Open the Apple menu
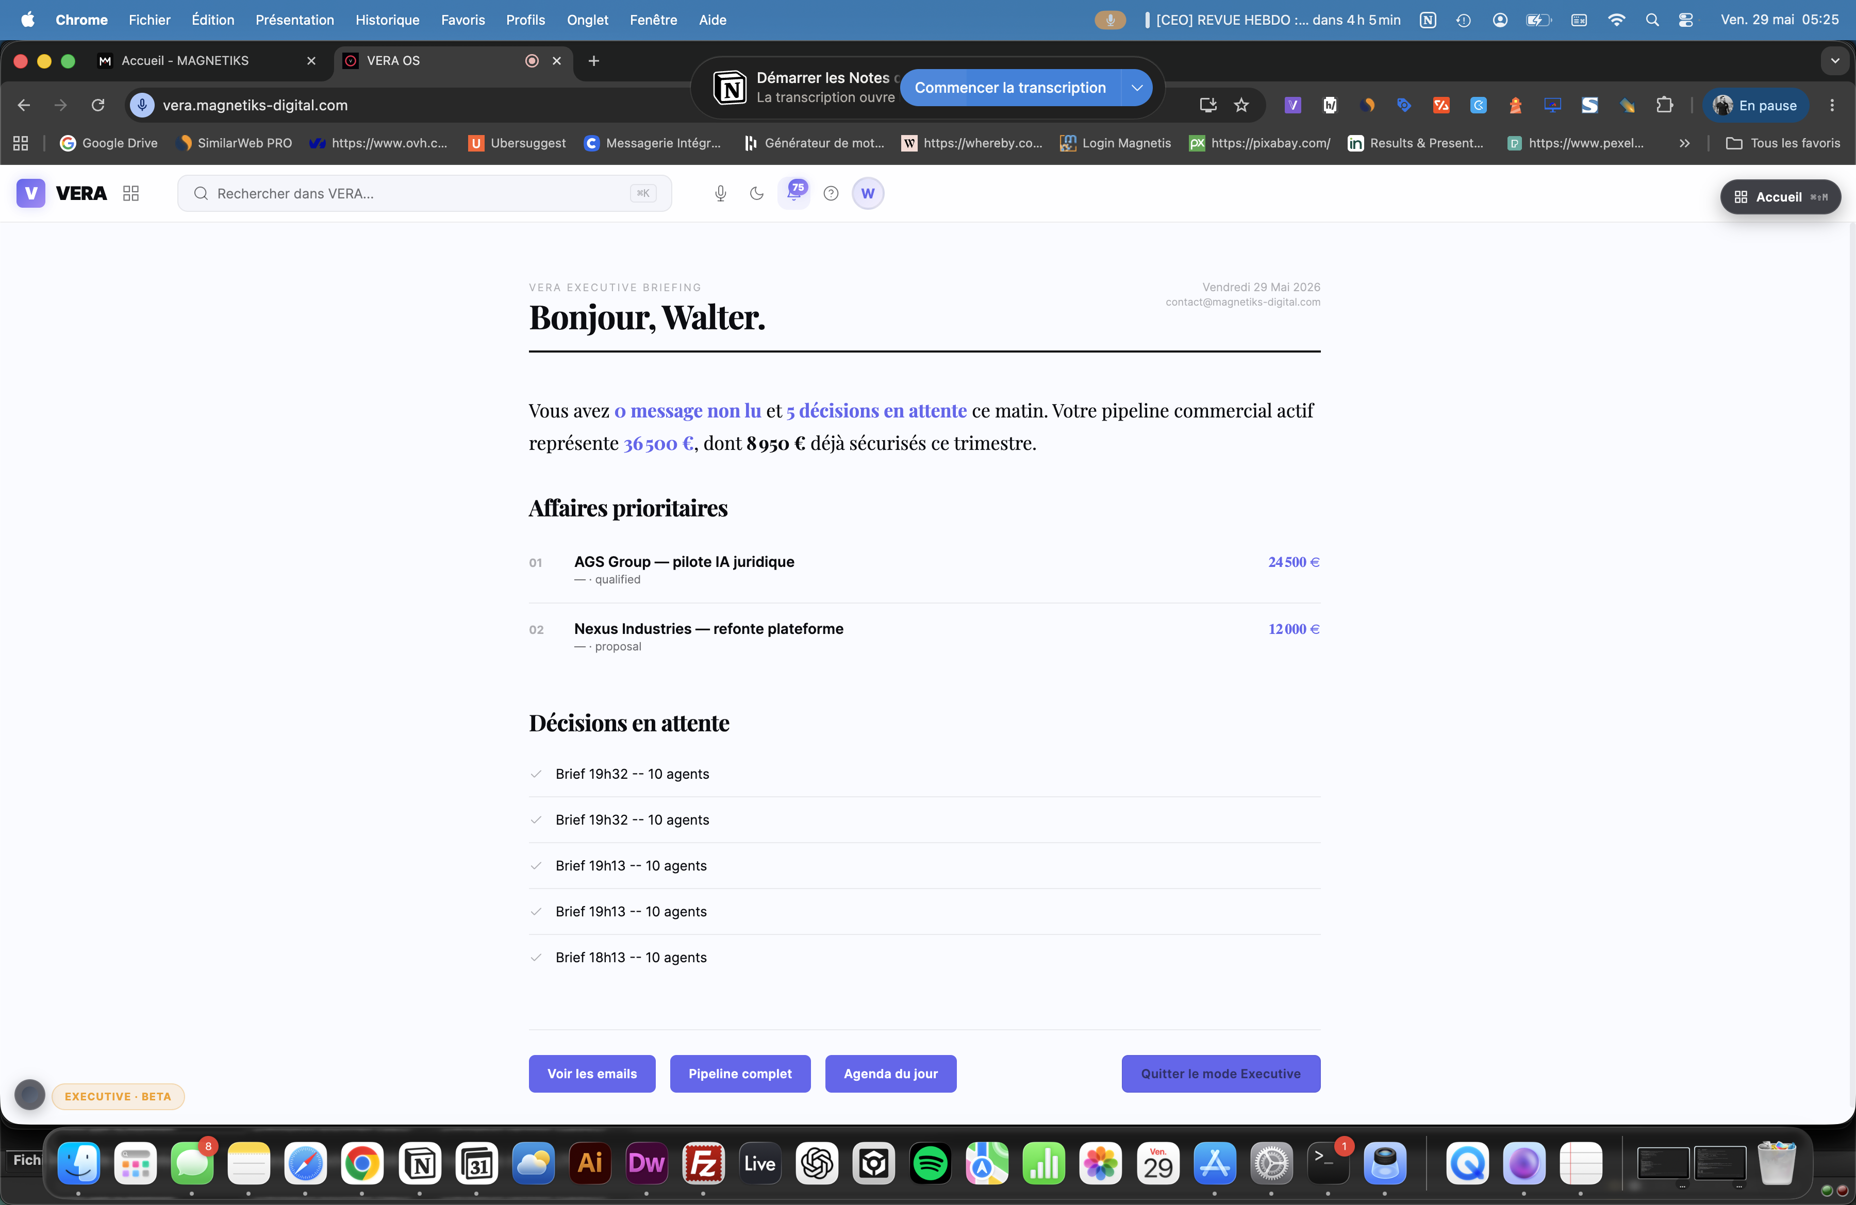Image resolution: width=1856 pixels, height=1205 pixels. pyautogui.click(x=28, y=20)
